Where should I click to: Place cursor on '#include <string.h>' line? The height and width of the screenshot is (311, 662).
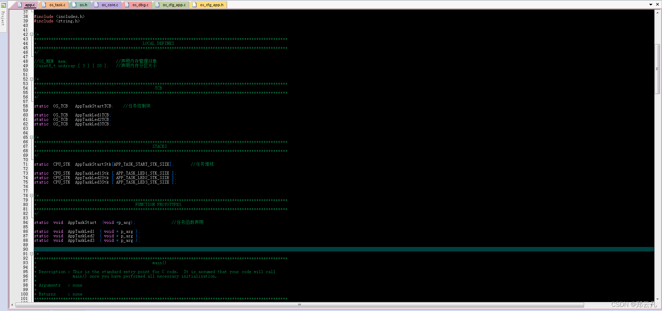point(57,21)
